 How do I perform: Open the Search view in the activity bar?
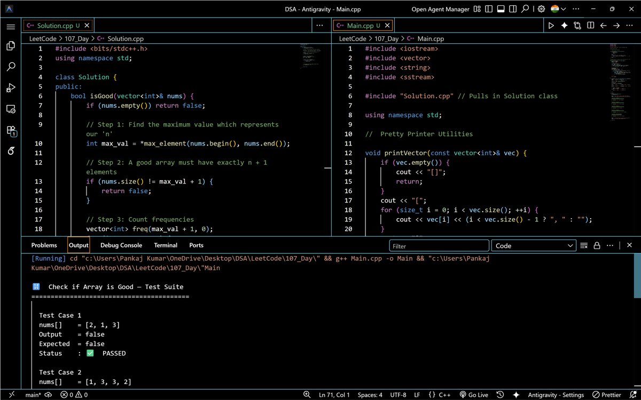[x=11, y=67]
